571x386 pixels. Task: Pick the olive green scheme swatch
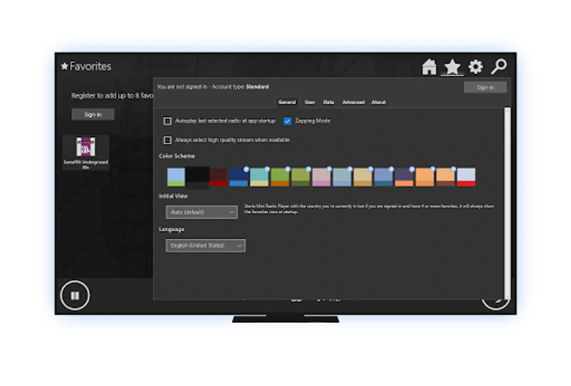pyautogui.click(x=301, y=177)
